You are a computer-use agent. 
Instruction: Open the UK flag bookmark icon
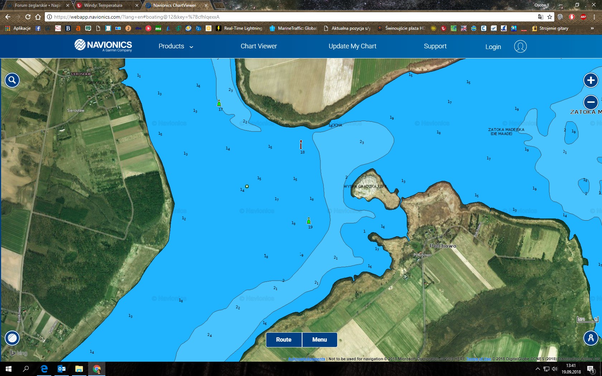pos(464,28)
